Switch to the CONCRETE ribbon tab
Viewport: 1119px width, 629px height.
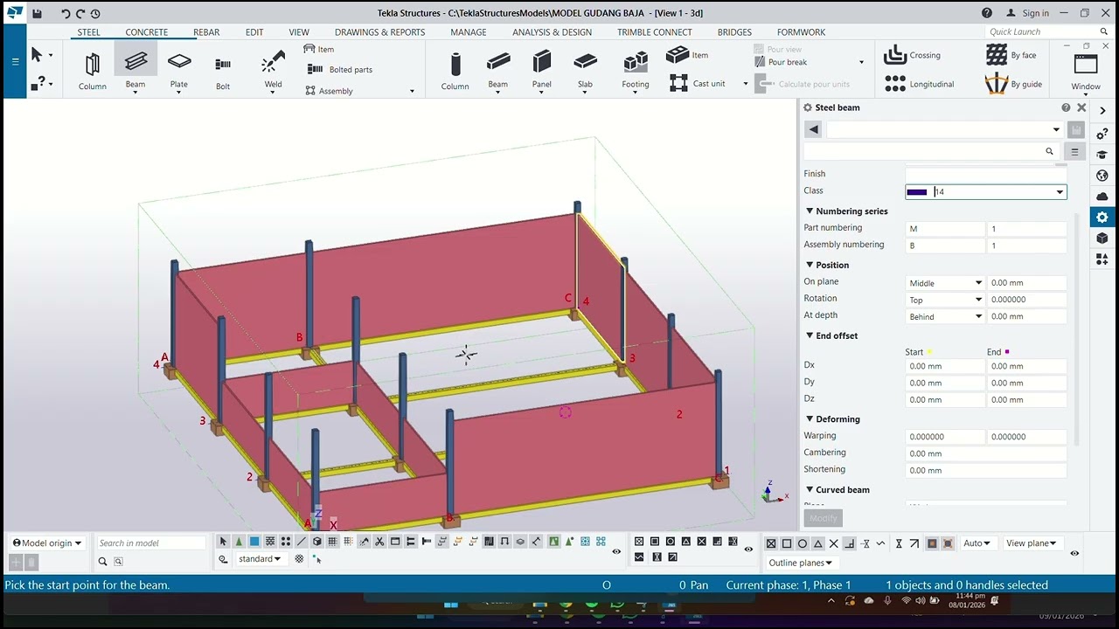click(147, 32)
